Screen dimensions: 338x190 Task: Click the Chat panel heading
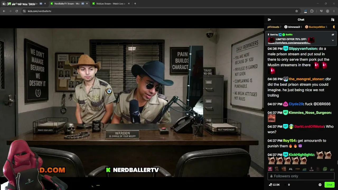(x=301, y=20)
